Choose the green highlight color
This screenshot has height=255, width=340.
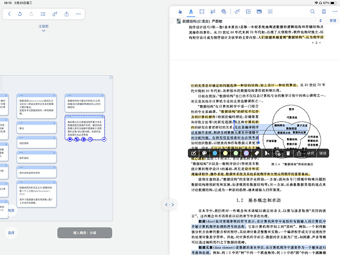click(x=236, y=153)
